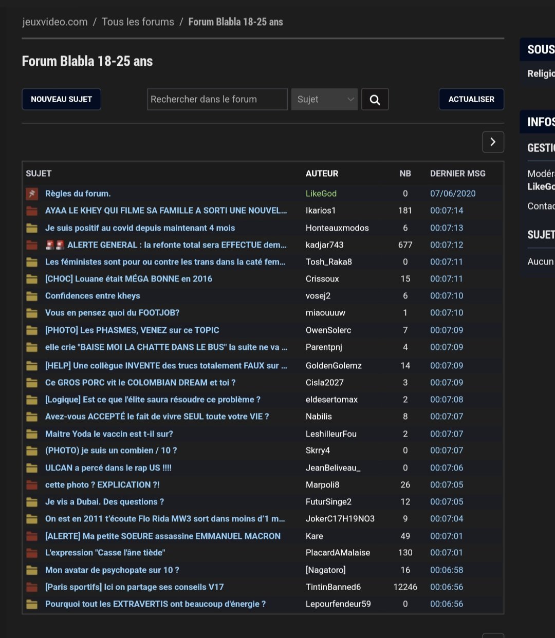The width and height of the screenshot is (555, 638).
Task: Click the yellow folder icon beside Confidences entre kheys
Action: [32, 296]
